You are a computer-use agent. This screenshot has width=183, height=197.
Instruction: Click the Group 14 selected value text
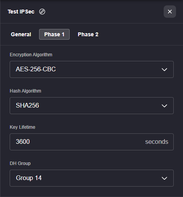[x=29, y=178]
